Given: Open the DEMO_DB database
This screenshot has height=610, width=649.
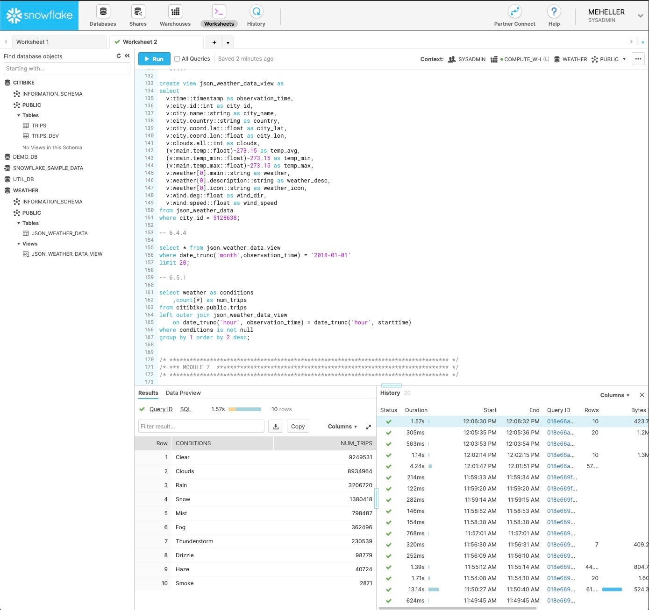Looking at the screenshot, I should [25, 157].
